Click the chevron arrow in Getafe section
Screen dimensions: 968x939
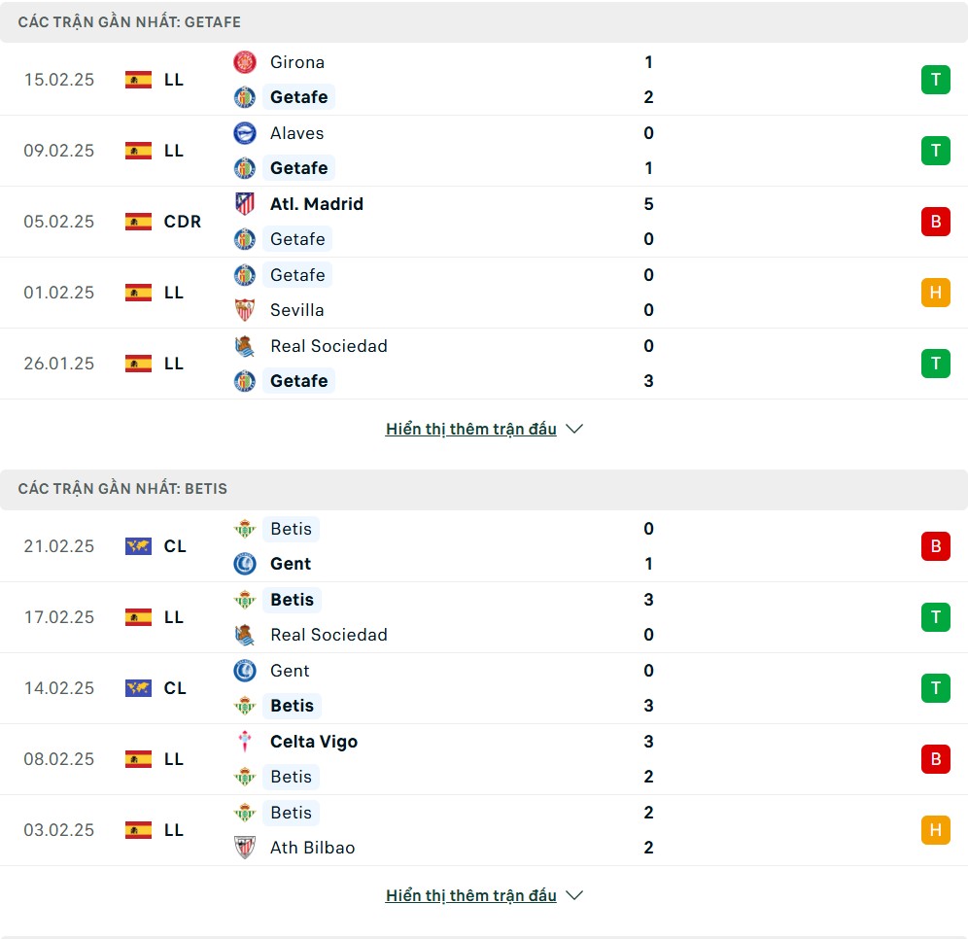click(574, 429)
